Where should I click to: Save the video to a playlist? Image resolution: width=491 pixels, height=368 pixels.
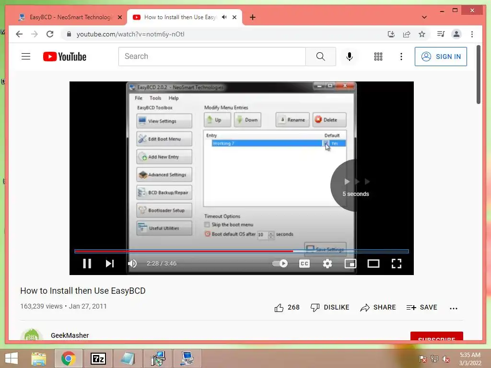tap(421, 308)
